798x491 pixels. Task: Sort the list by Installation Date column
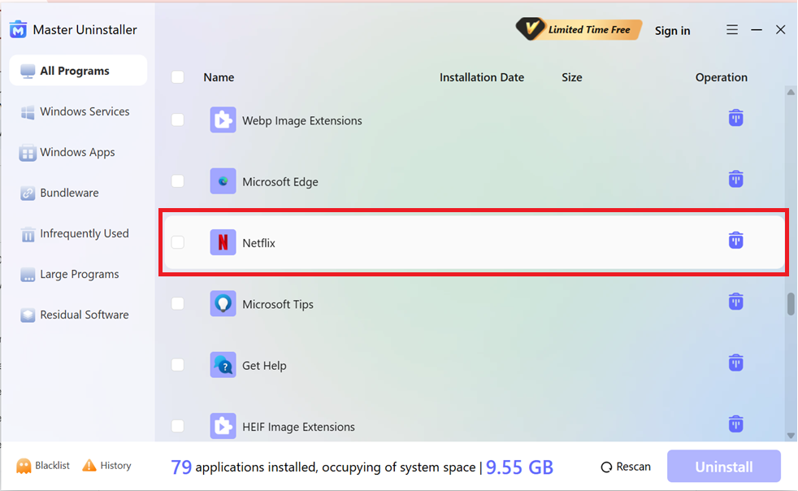coord(481,77)
